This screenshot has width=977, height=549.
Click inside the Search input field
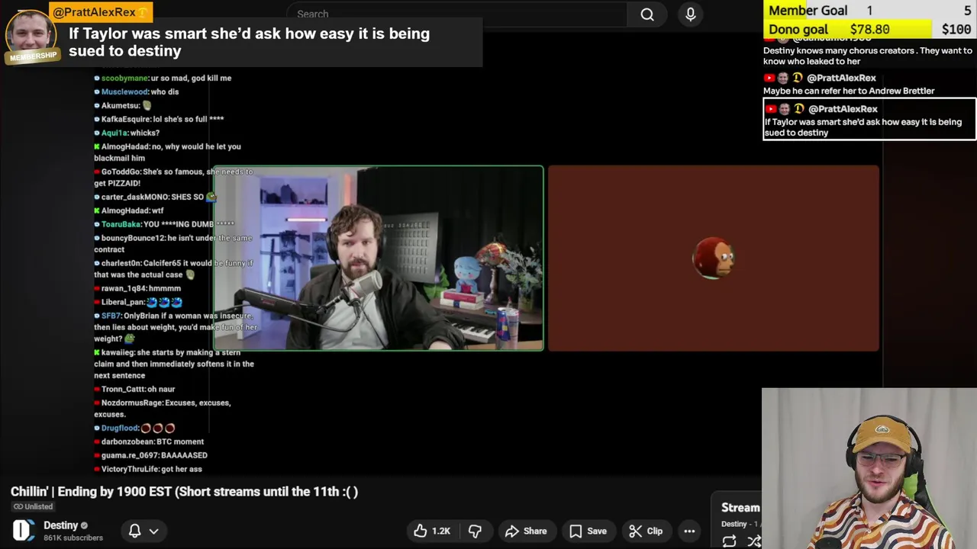(x=456, y=14)
